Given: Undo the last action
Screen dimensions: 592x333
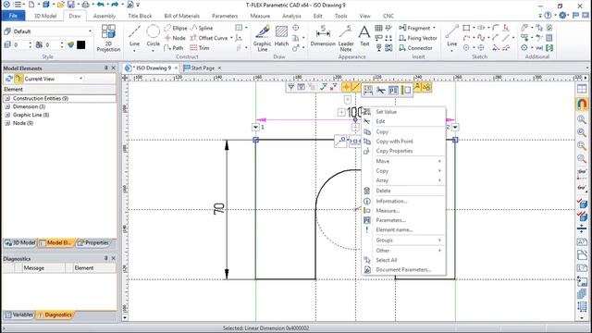Looking at the screenshot, I should (100, 5).
